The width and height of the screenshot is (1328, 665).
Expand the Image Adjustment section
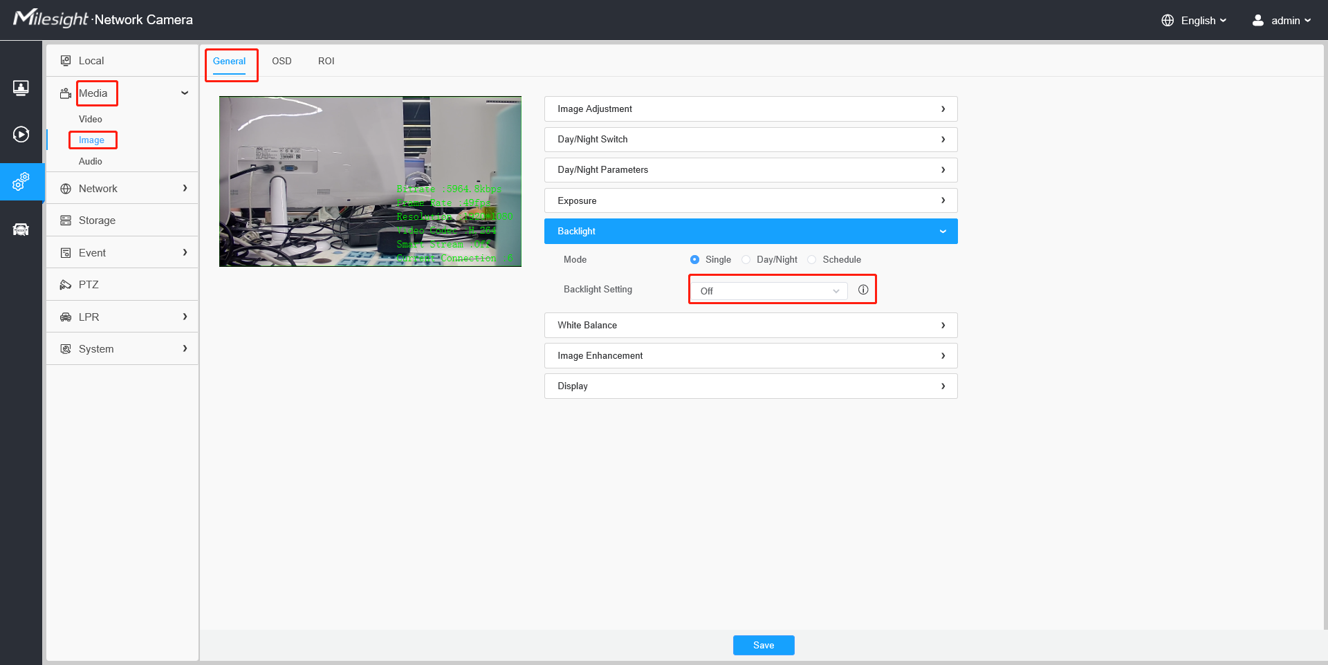tap(751, 109)
